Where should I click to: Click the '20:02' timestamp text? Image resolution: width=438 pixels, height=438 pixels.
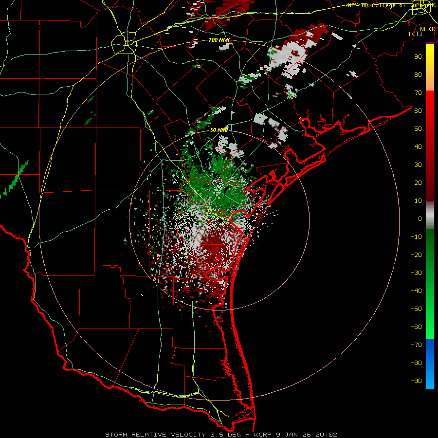pos(326,435)
